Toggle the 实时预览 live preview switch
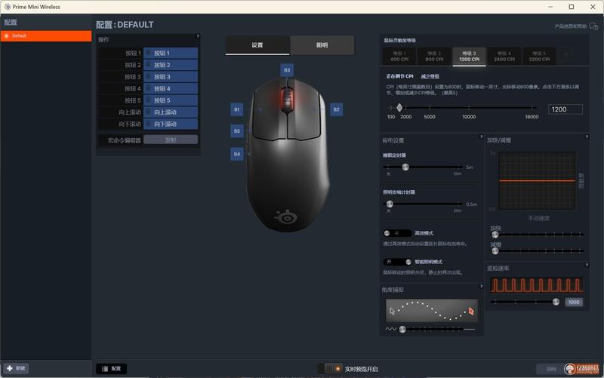The width and height of the screenshot is (604, 378). click(x=331, y=369)
